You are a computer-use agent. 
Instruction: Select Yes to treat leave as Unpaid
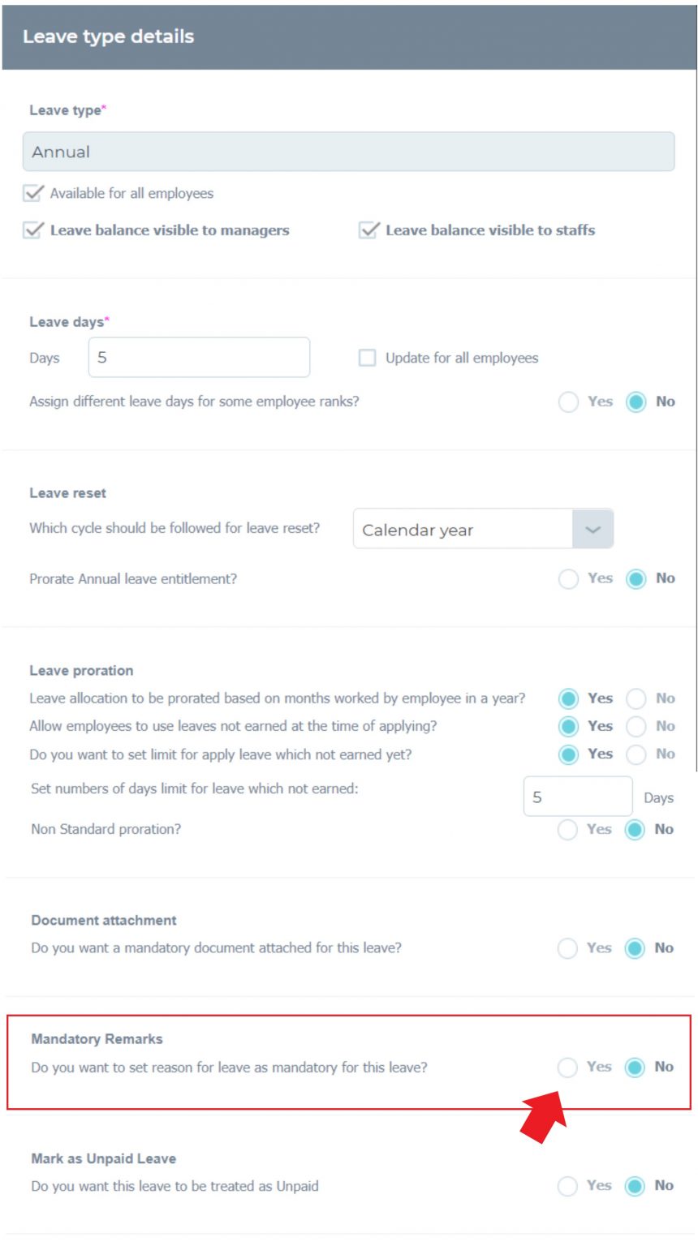point(568,1185)
